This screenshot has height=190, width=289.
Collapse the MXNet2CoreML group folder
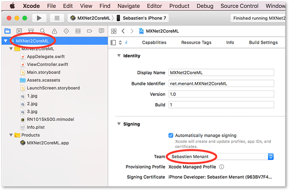coord(11,49)
